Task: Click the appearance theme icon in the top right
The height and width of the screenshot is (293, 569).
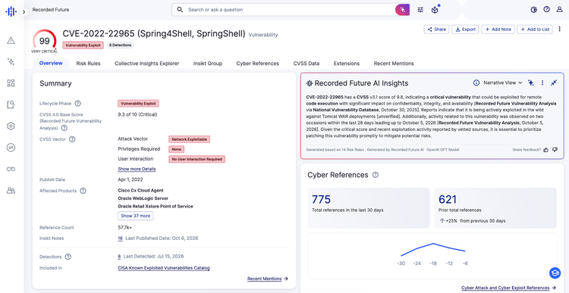Action: click(533, 10)
